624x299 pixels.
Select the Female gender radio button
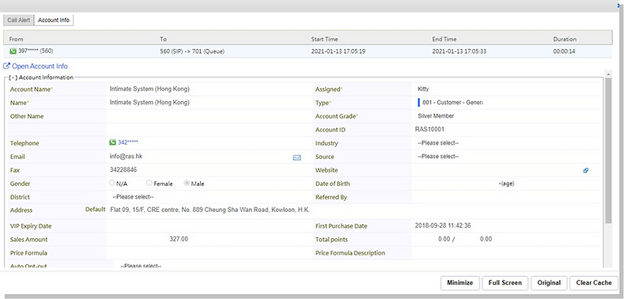click(x=149, y=184)
